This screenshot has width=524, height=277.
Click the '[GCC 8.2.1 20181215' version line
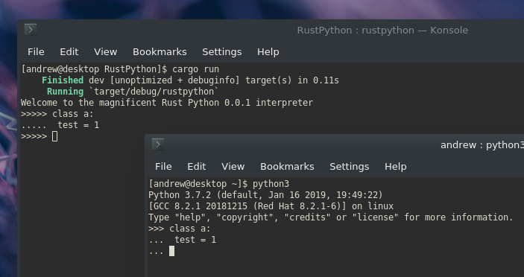pos(271,206)
